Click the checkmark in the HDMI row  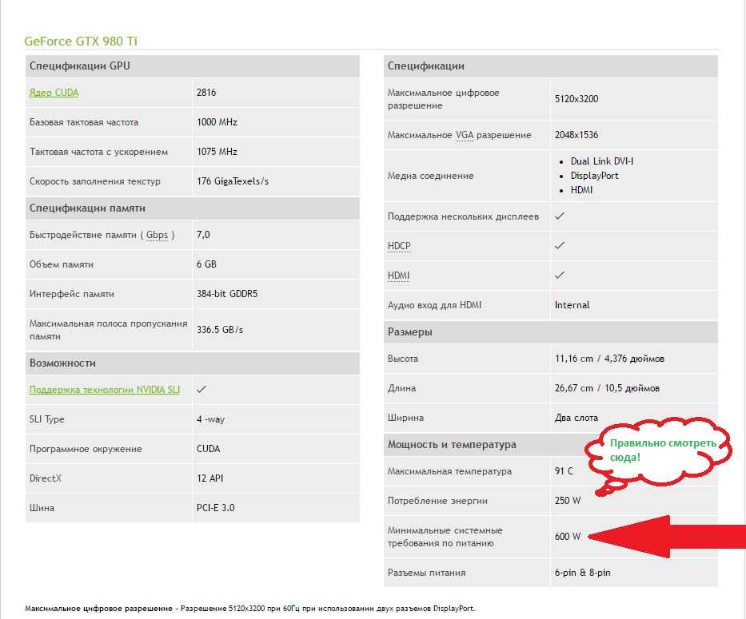(x=560, y=276)
